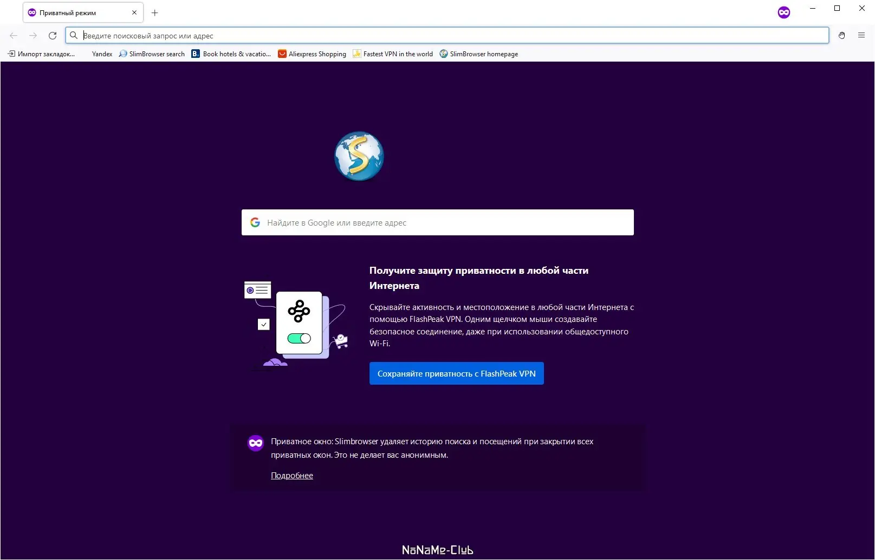Close the browser window
Viewport: 875px width, 560px height.
862,8
